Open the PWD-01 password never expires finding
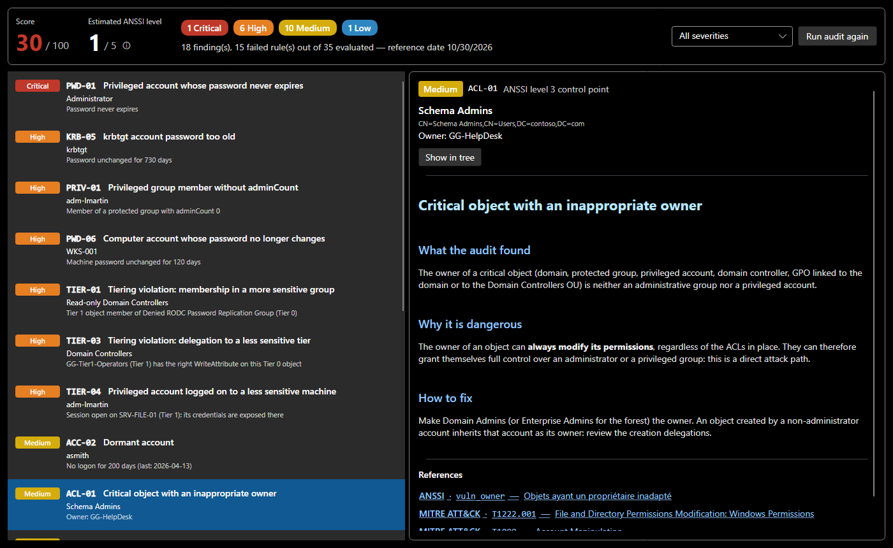Image resolution: width=893 pixels, height=548 pixels. [206, 97]
